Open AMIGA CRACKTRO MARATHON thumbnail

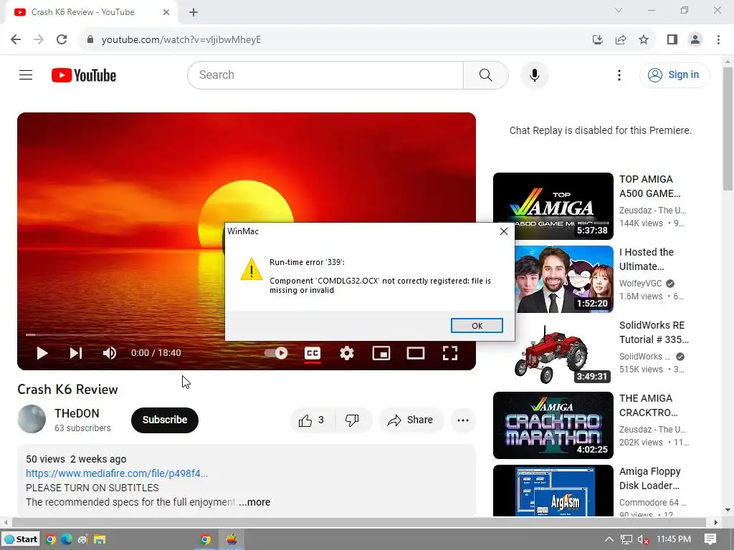click(x=553, y=425)
